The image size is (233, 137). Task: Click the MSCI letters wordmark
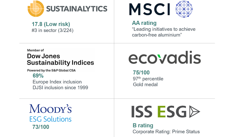(x=149, y=9)
